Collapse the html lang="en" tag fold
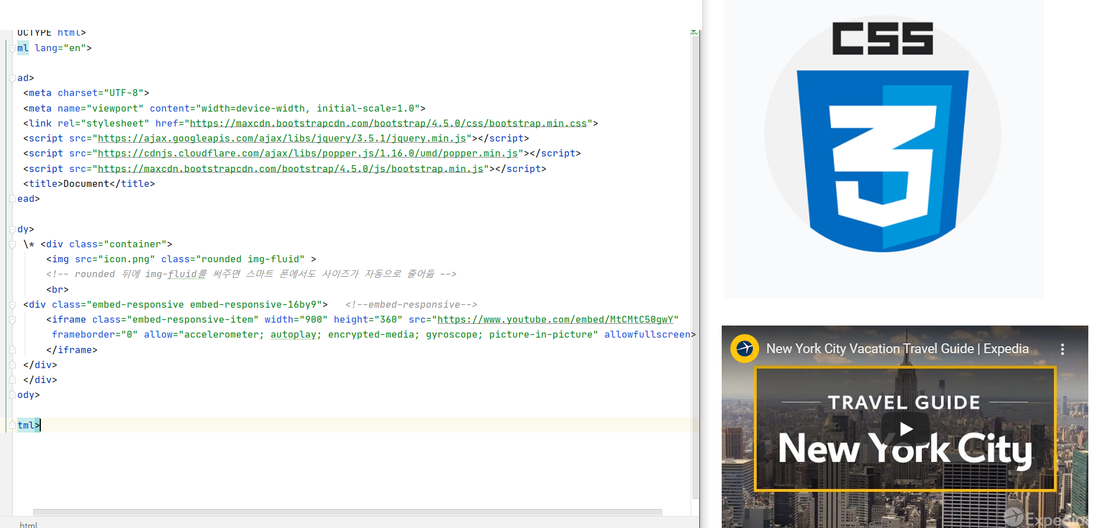 coord(12,49)
